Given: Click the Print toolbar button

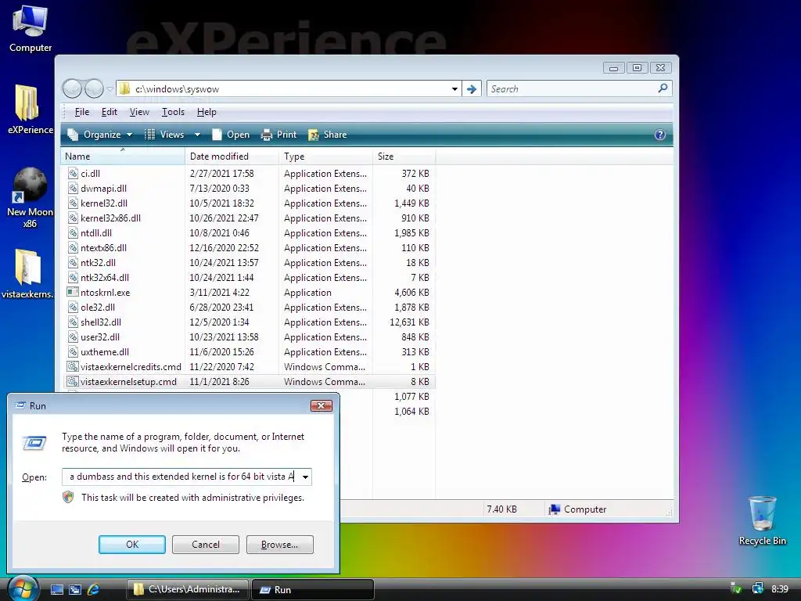Looking at the screenshot, I should tap(278, 135).
